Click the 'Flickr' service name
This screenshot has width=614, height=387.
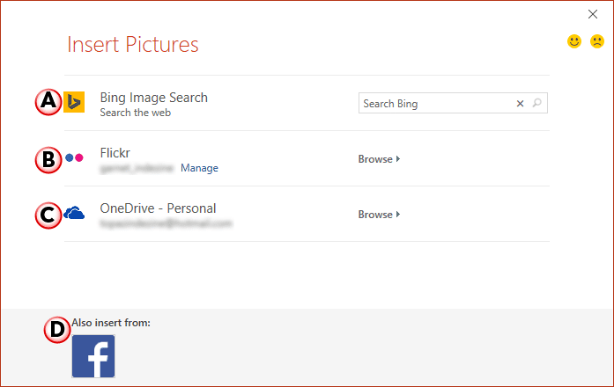[x=115, y=153]
